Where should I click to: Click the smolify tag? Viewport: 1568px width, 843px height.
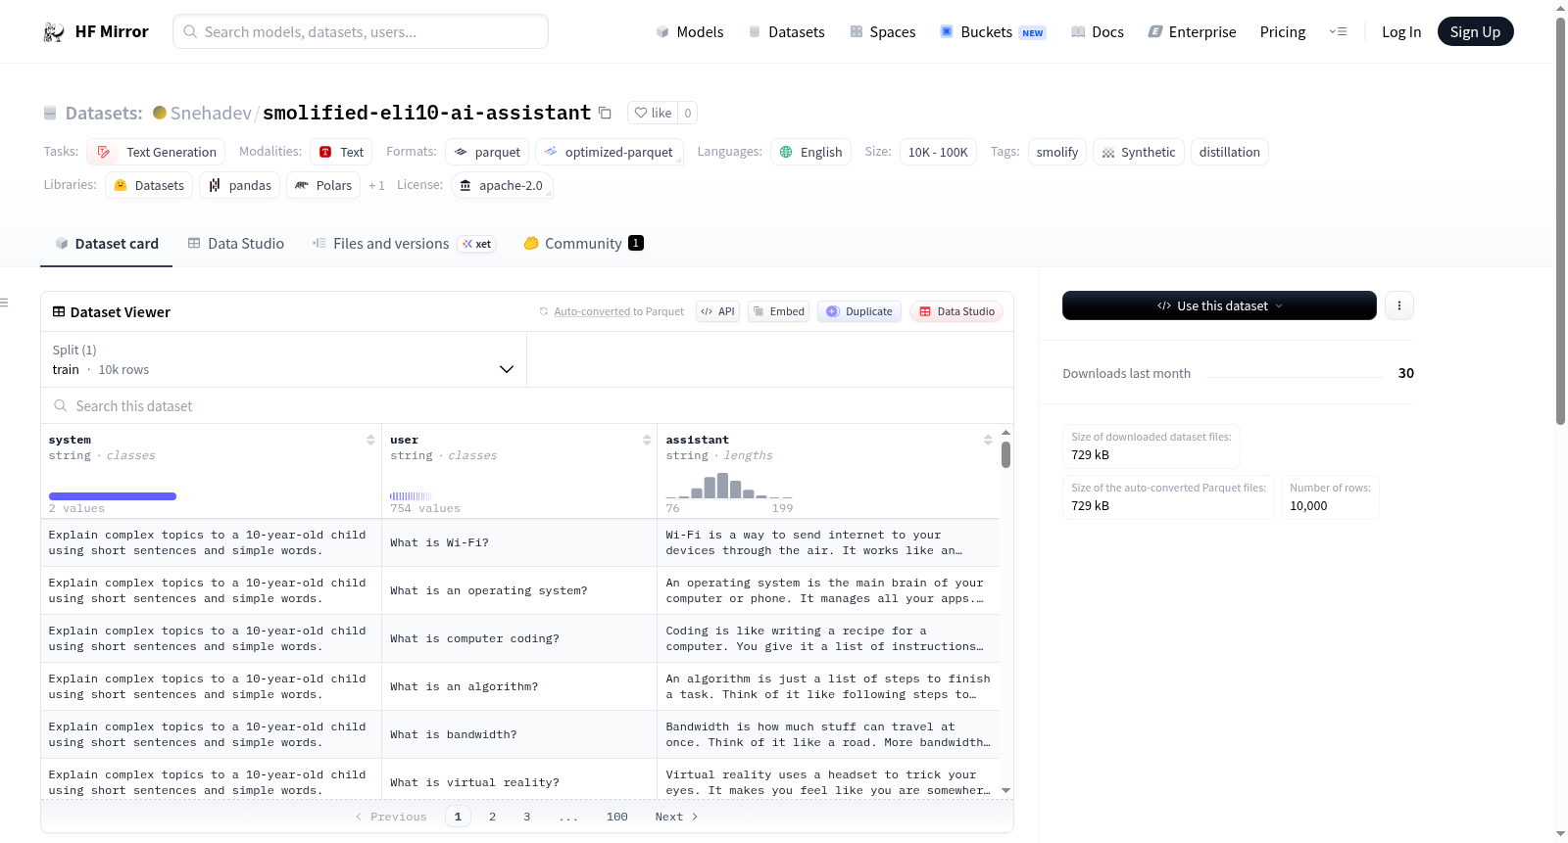coord(1056,152)
